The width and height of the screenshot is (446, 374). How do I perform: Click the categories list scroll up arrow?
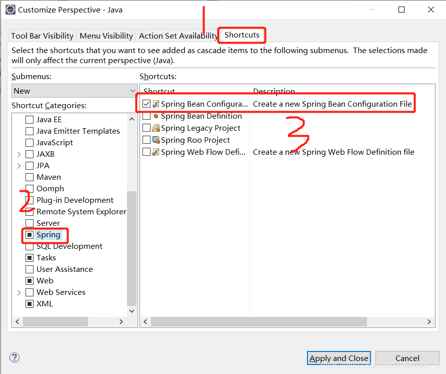(131, 119)
